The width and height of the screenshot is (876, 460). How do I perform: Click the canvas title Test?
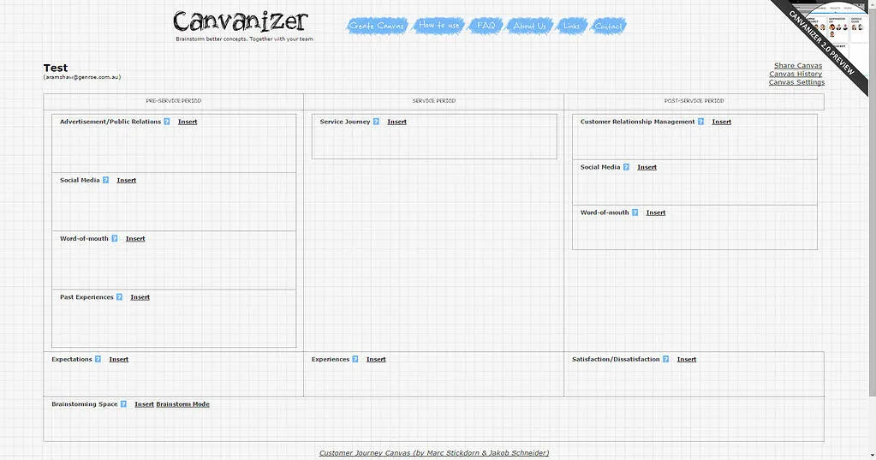pyautogui.click(x=56, y=68)
